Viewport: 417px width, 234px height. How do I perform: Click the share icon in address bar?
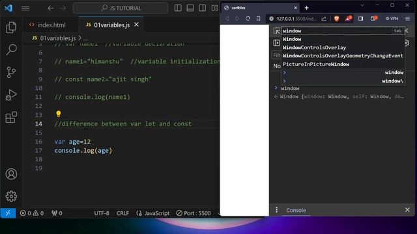[324, 19]
